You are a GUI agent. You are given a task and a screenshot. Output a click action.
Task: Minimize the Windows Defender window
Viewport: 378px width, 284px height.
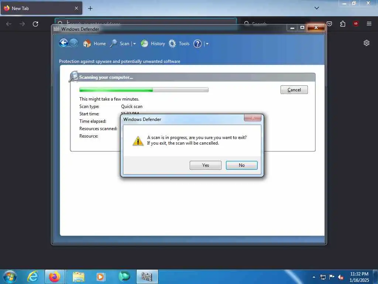point(292,27)
